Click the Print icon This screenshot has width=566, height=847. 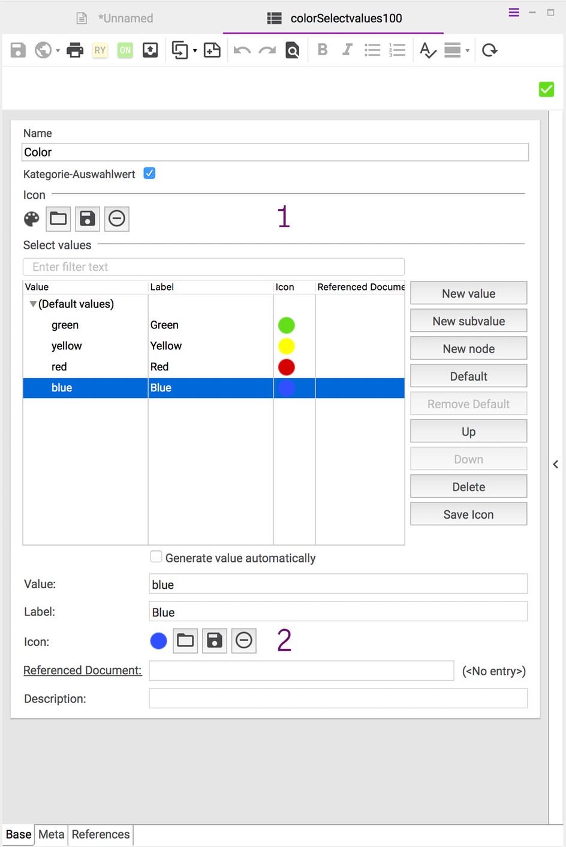pos(75,50)
